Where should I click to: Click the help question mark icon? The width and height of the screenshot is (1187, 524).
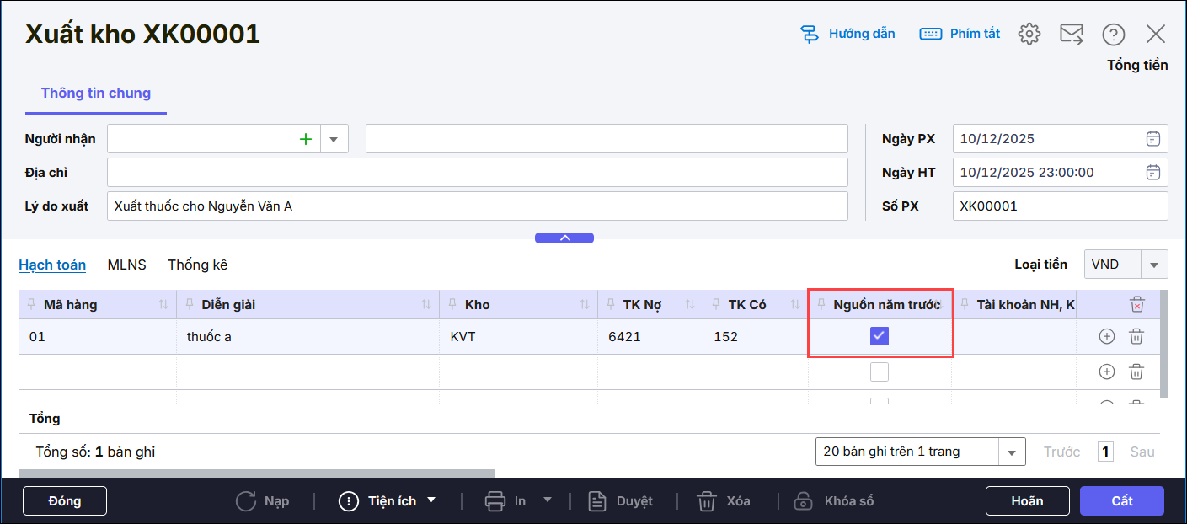coord(1113,34)
